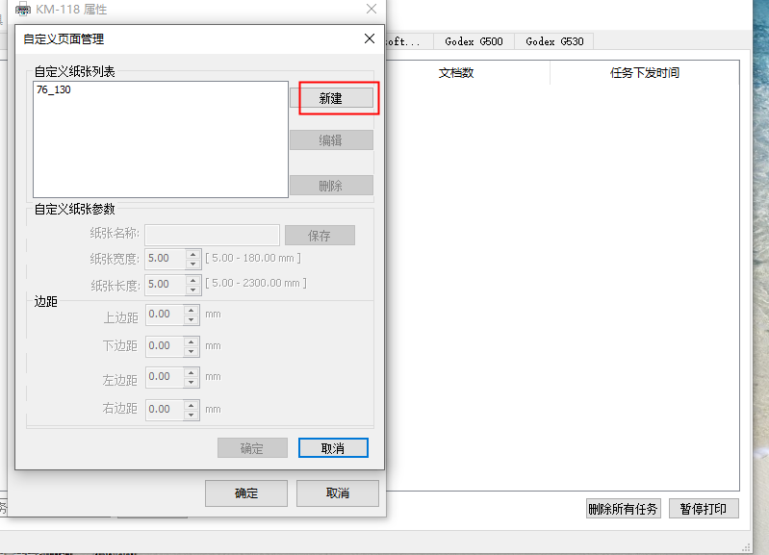The width and height of the screenshot is (769, 555).
Task: Decrease 右边距 using the down arrow
Action: coord(192,415)
